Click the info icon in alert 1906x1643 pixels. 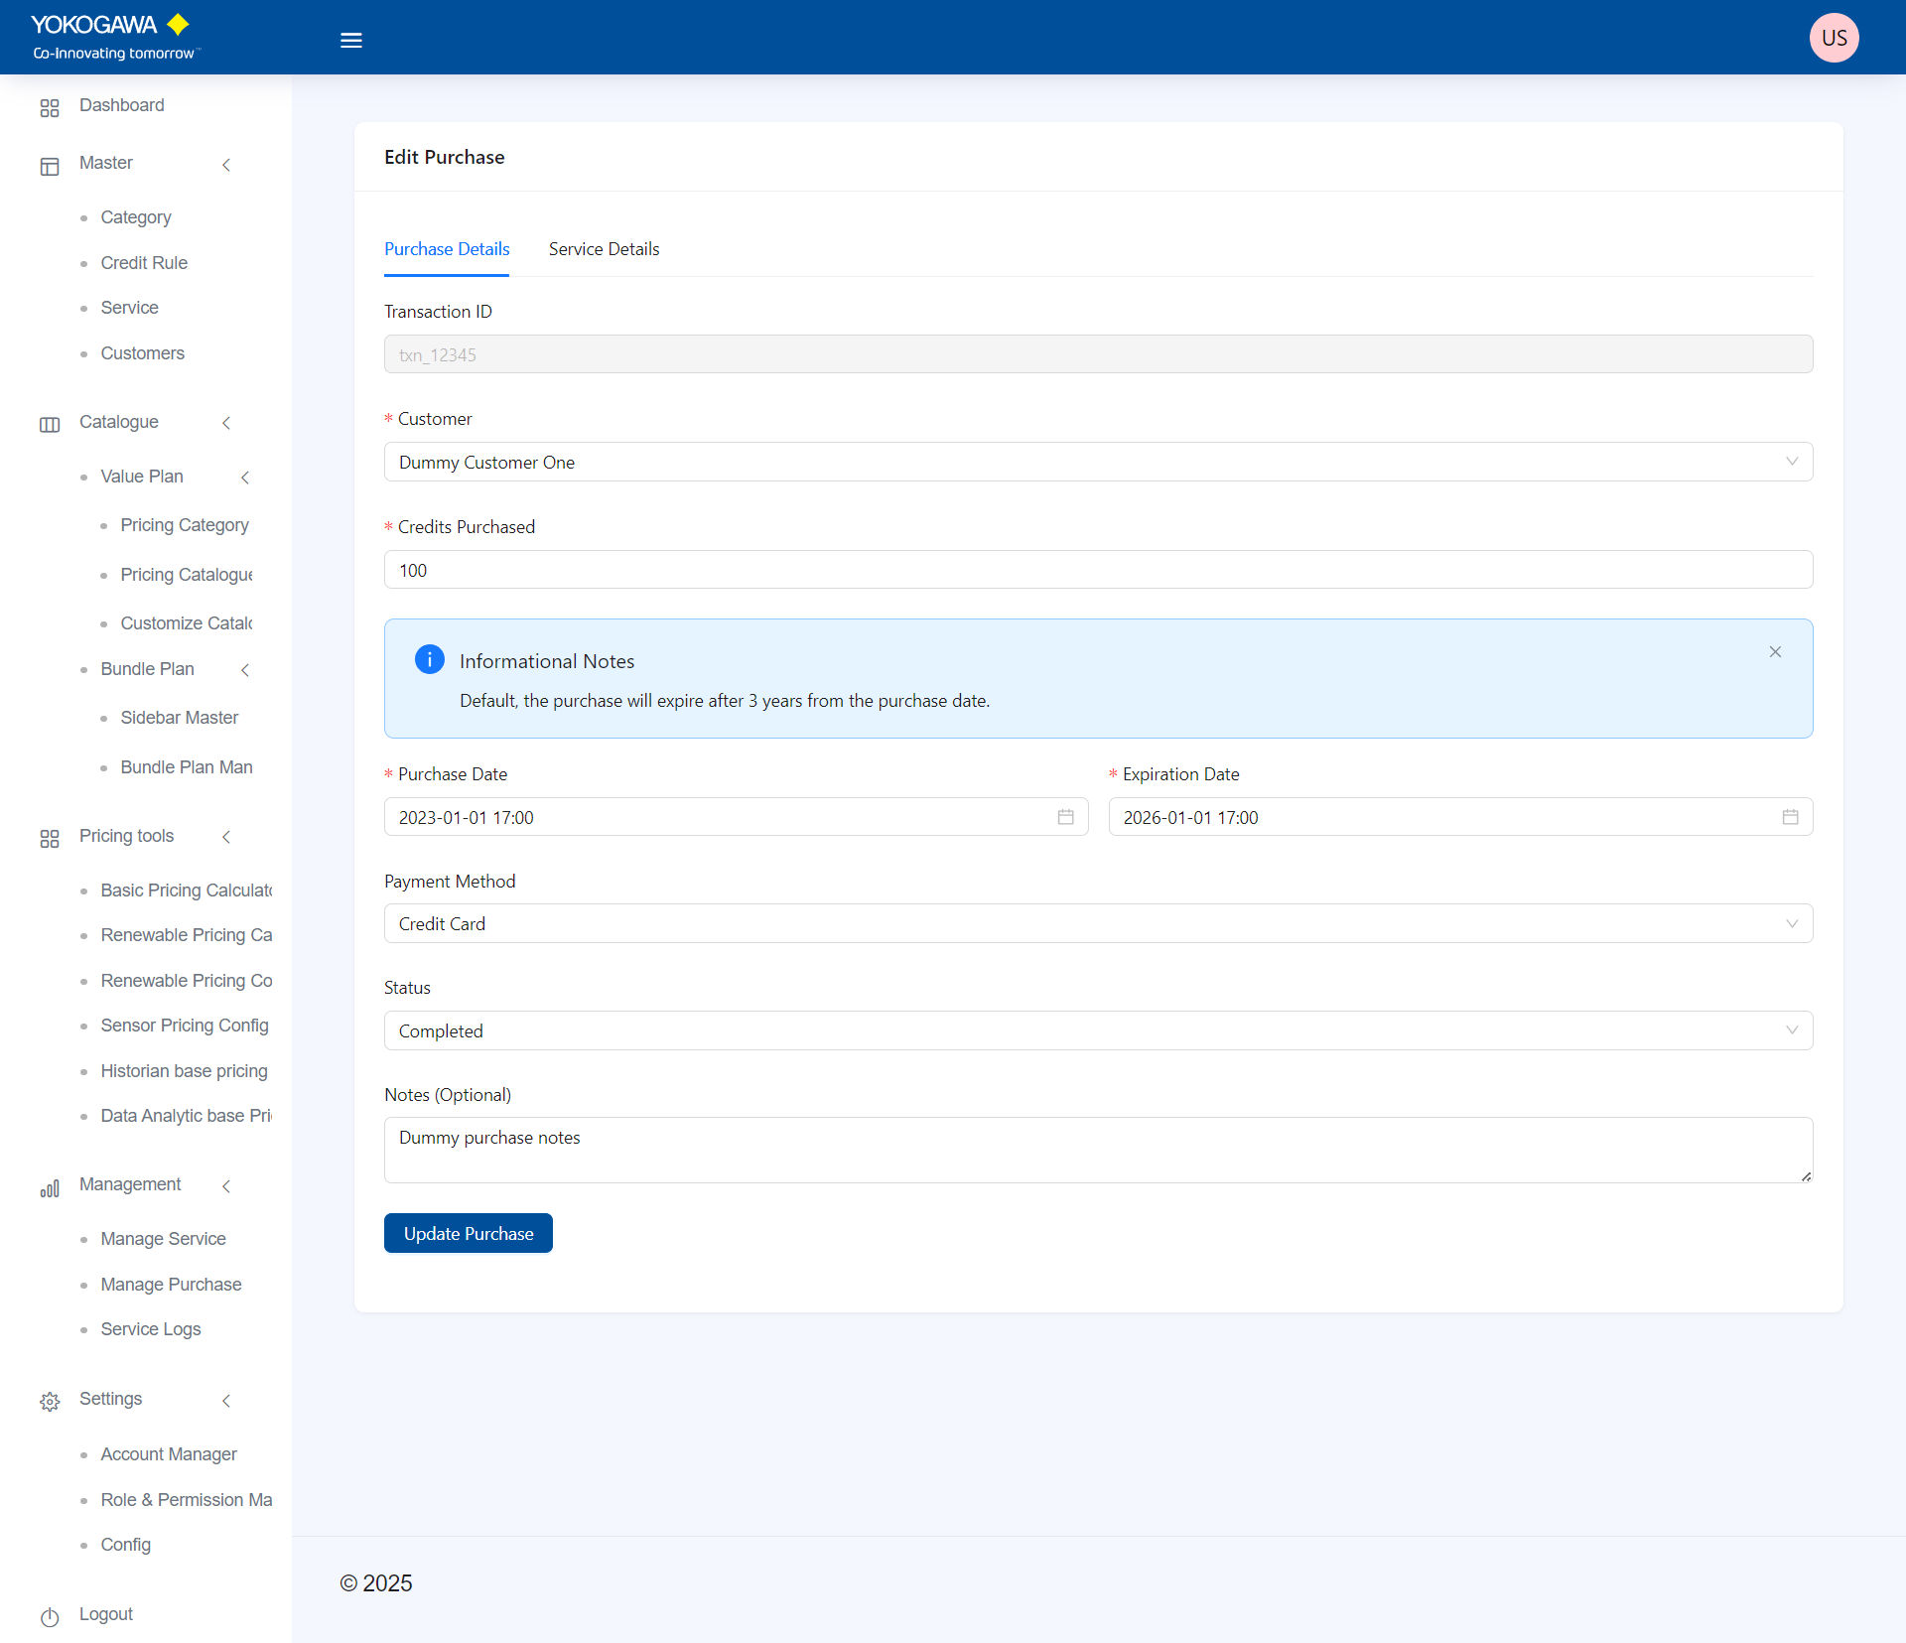pos(429,659)
